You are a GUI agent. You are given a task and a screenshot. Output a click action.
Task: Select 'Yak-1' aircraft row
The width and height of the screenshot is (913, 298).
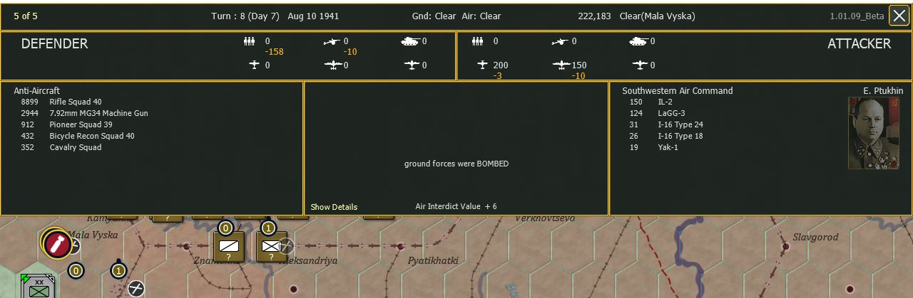(x=655, y=147)
